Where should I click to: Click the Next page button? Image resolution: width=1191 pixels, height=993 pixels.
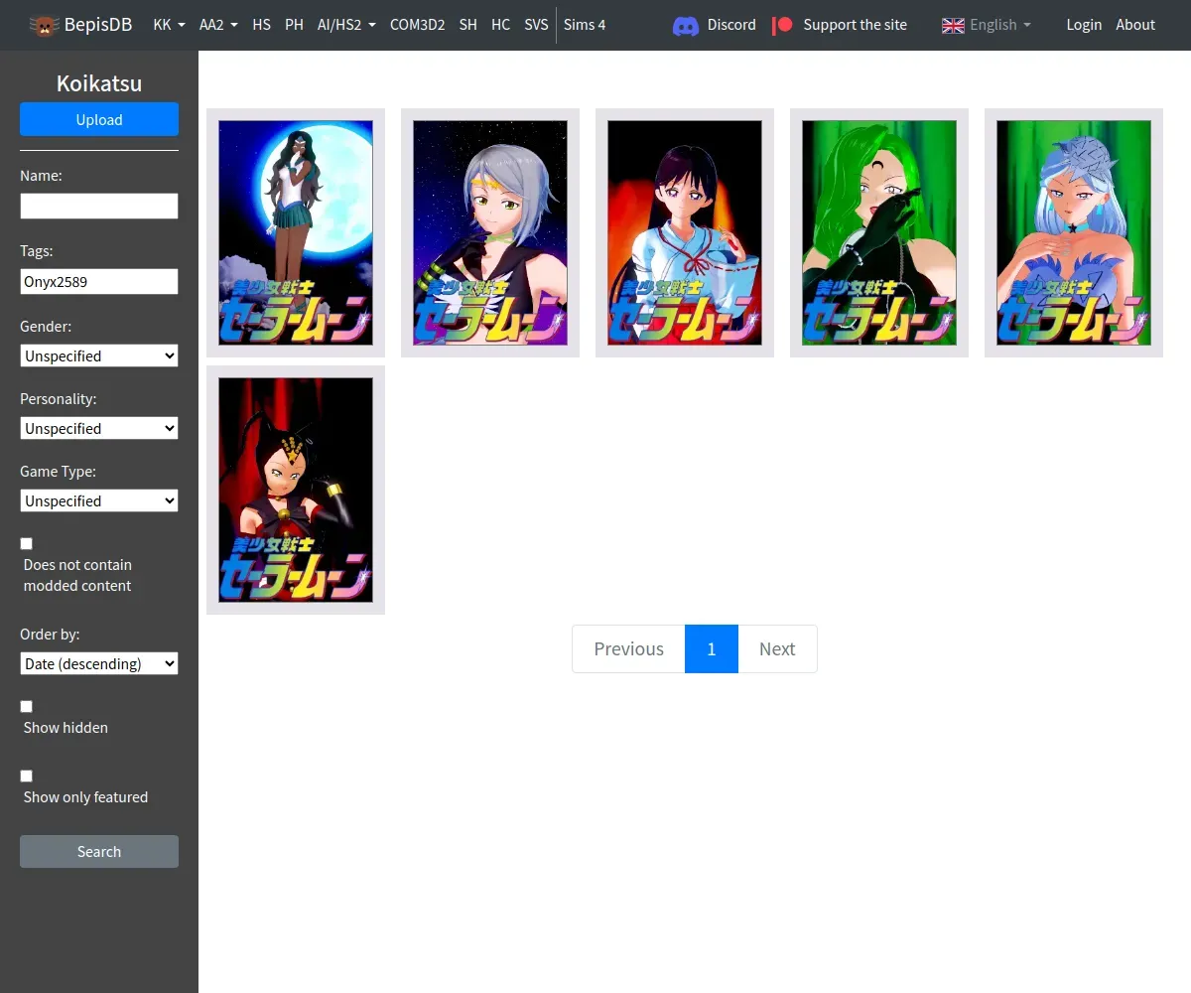[x=777, y=648]
